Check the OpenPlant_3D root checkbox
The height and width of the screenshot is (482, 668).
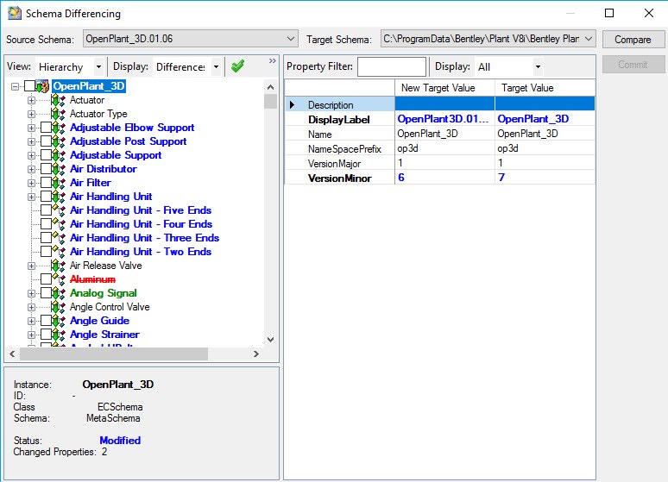(x=29, y=86)
